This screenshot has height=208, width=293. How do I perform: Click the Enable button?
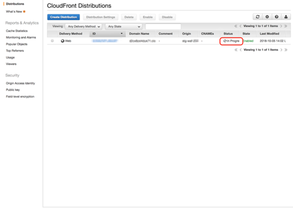tap(147, 17)
